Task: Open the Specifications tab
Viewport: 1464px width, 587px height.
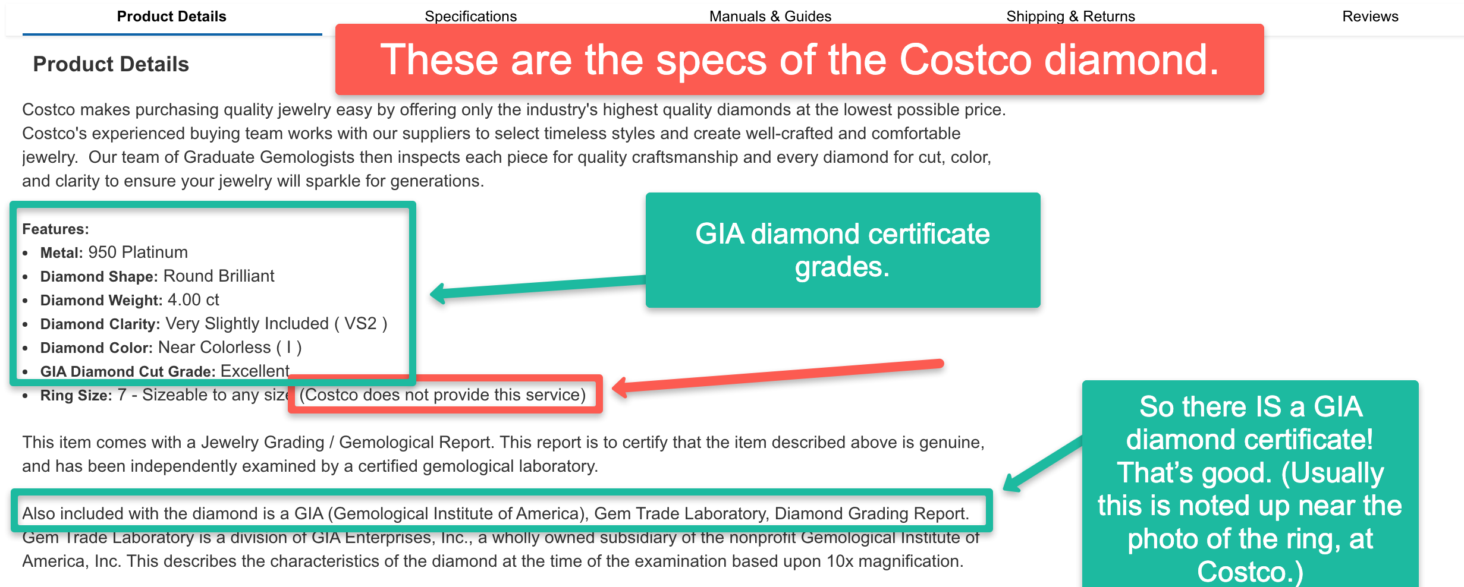Action: click(470, 16)
